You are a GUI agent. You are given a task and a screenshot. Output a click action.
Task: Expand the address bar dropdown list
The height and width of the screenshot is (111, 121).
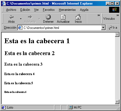103,28
